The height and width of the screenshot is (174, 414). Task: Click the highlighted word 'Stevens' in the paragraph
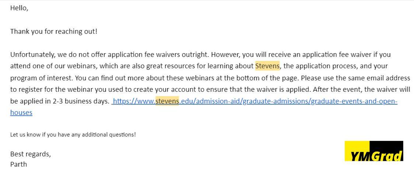(x=267, y=66)
